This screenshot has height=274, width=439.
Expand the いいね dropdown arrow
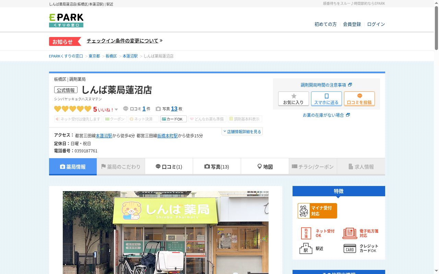[116, 110]
